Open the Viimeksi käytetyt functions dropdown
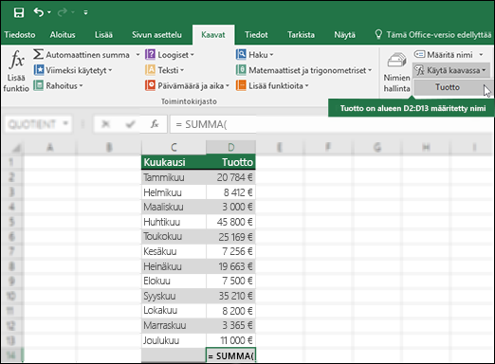The width and height of the screenshot is (495, 364). [x=73, y=70]
